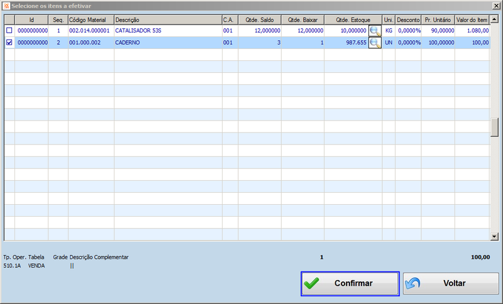The image size is (503, 304).
Task: Click the Uni. column header
Action: pos(389,20)
